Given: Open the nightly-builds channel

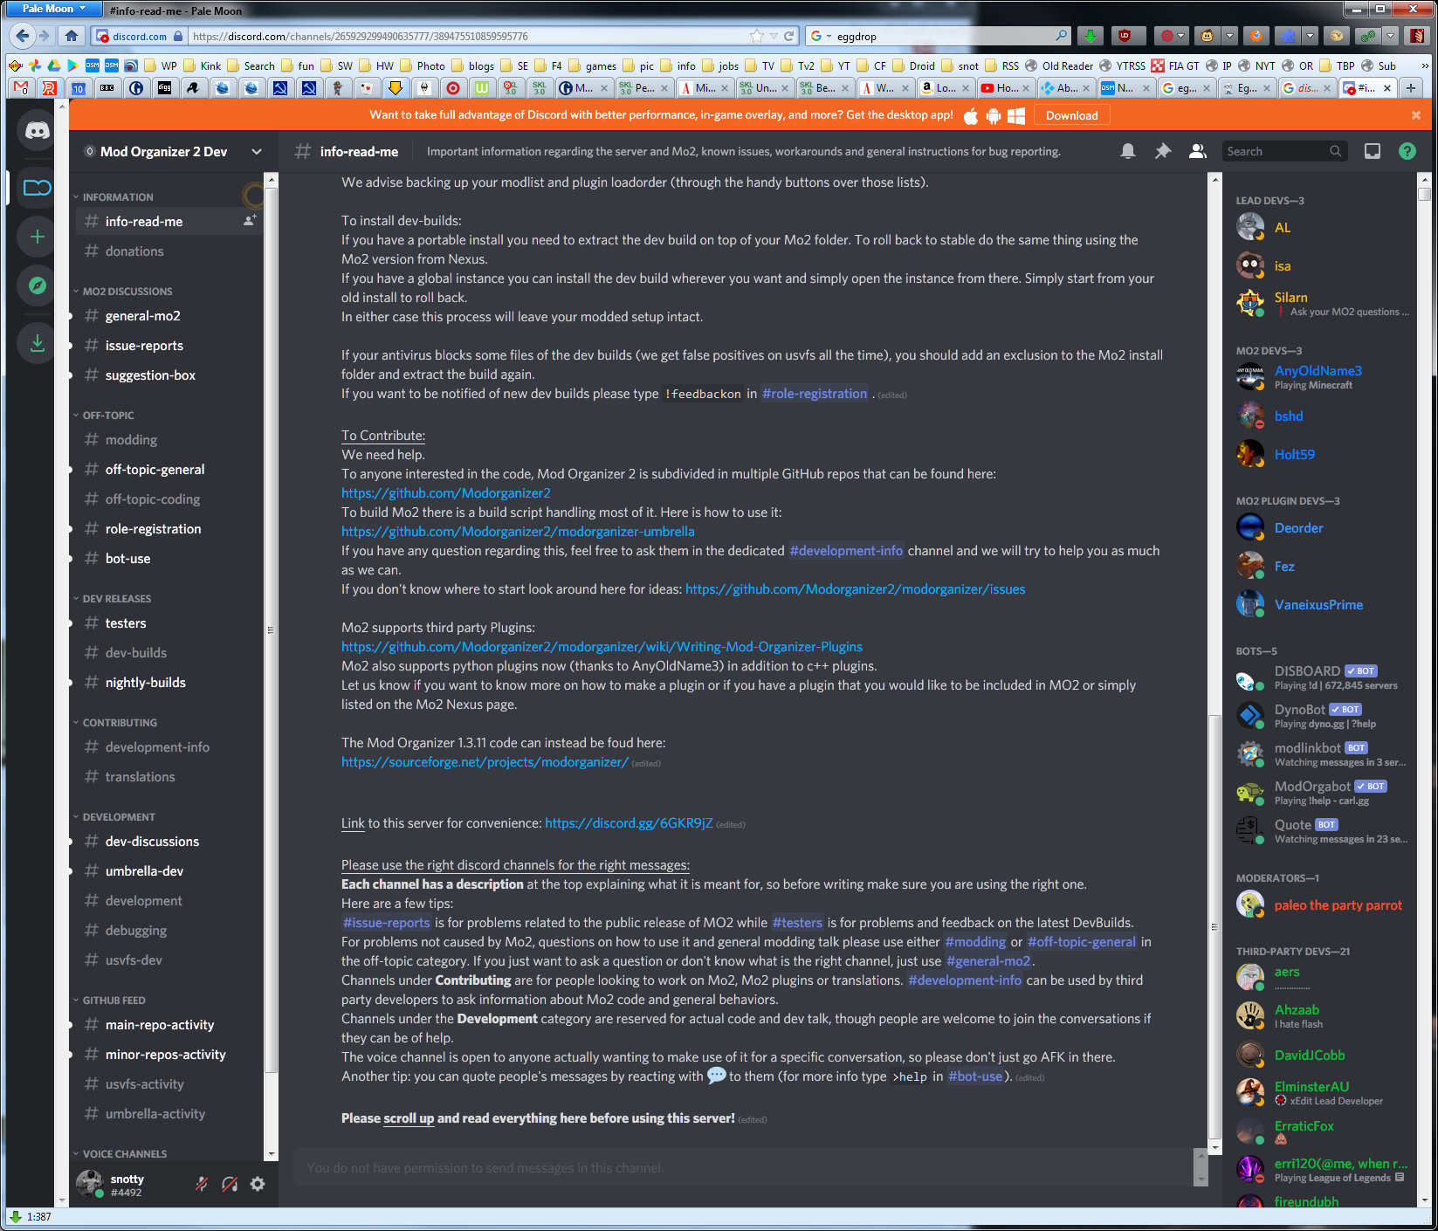Looking at the screenshot, I should [x=145, y=683].
